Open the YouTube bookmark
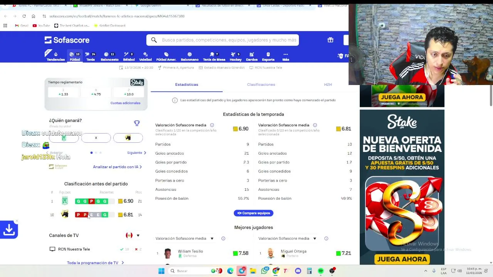This screenshot has height=277, width=493. (x=41, y=25)
